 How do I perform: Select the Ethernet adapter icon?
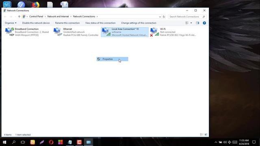click(58, 32)
